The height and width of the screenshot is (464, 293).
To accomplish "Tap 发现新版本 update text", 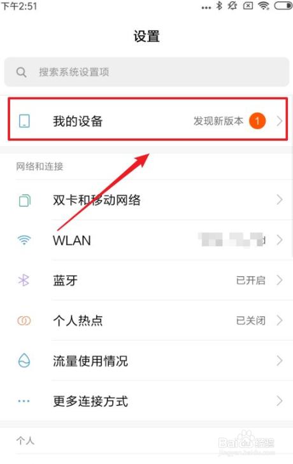I will point(218,121).
